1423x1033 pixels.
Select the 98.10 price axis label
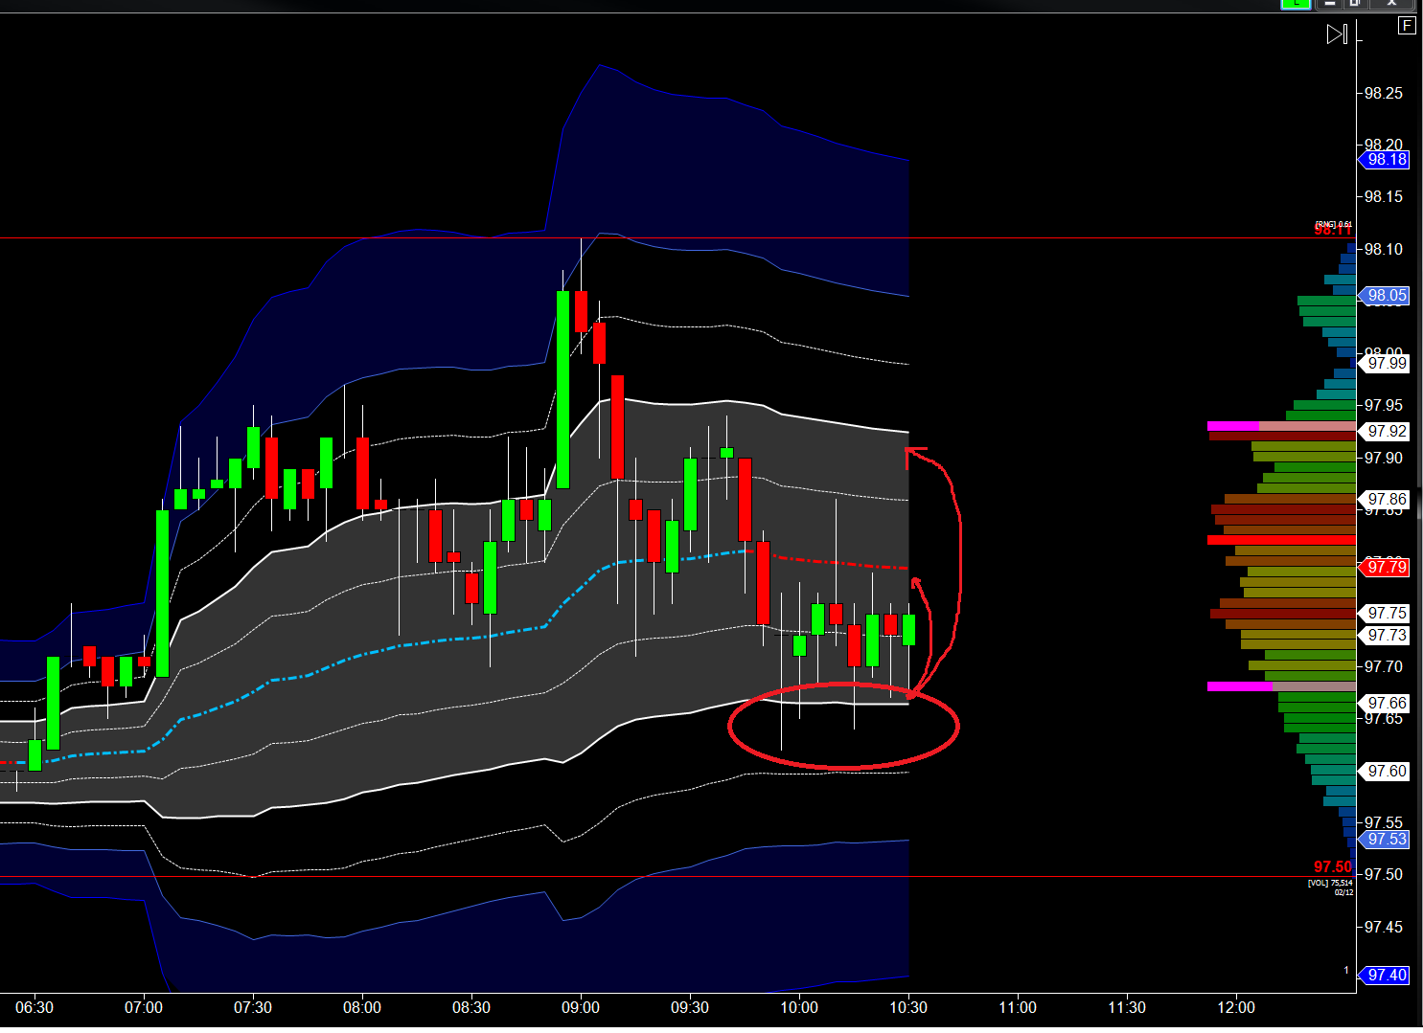[x=1384, y=249]
